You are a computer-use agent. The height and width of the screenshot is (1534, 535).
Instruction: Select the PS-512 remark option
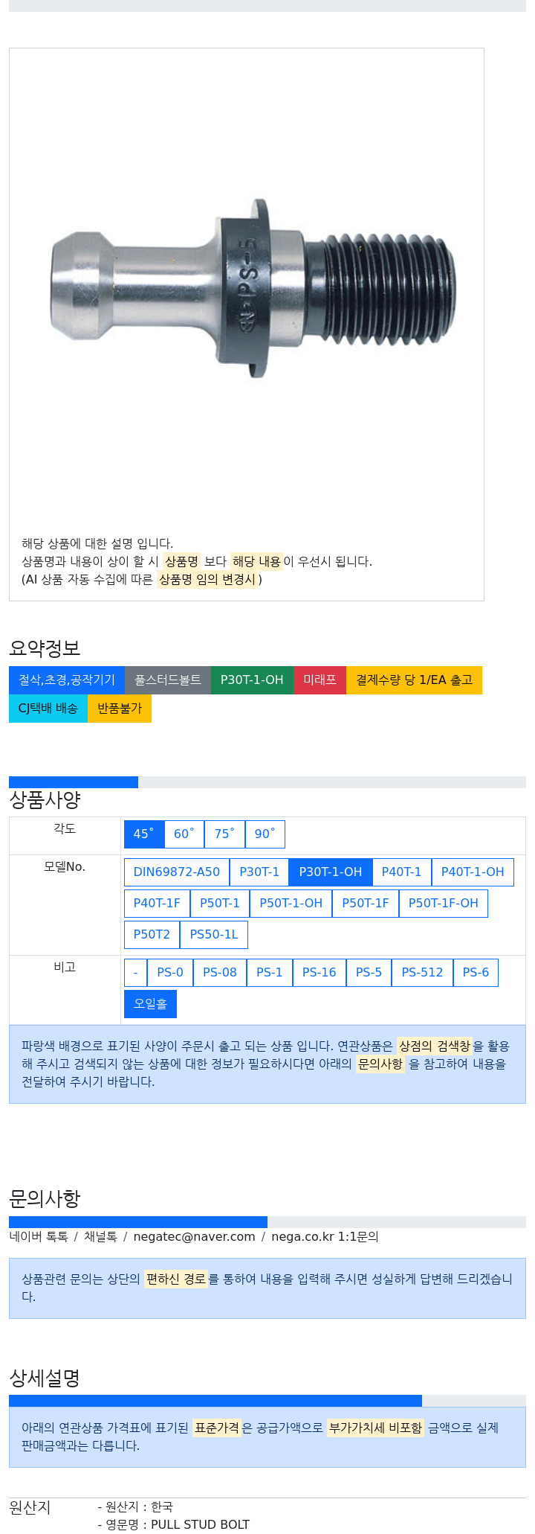click(422, 972)
